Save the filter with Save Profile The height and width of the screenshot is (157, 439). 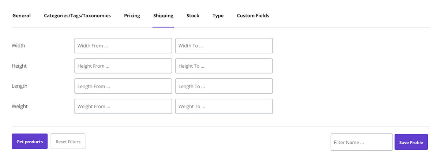pos(411,142)
